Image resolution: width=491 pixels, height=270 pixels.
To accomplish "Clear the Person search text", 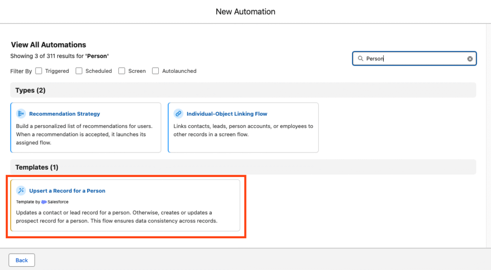I will coord(470,59).
